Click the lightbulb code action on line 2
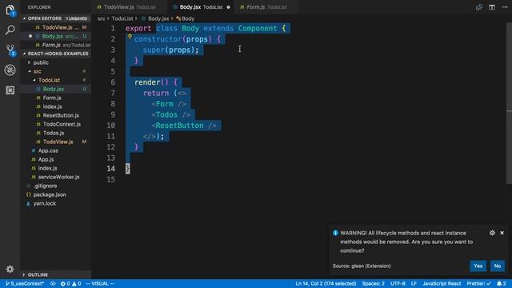Screen dimensions: 512x288 click(130, 37)
